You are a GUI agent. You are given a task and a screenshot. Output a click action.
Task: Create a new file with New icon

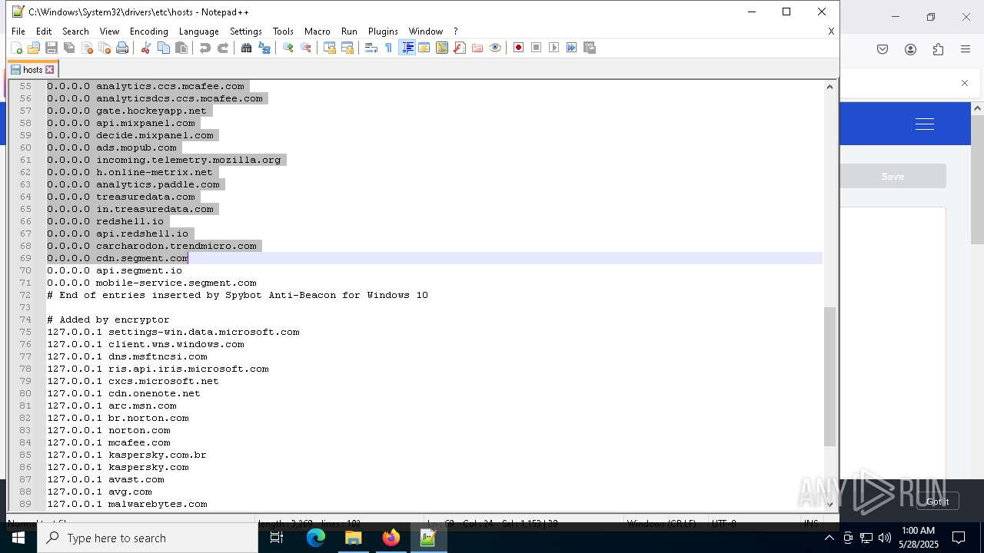(x=16, y=48)
